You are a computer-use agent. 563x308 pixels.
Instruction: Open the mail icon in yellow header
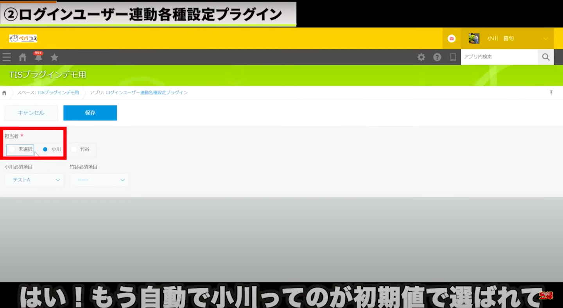(x=452, y=38)
